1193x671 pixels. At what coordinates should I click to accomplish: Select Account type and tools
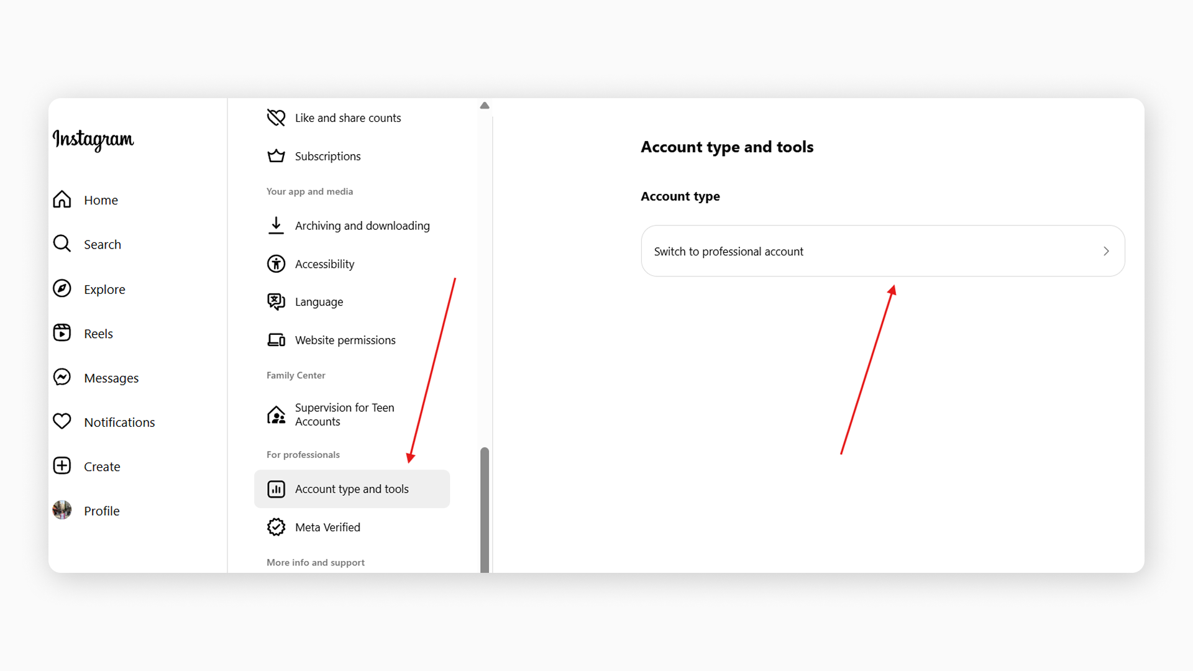pyautogui.click(x=352, y=489)
